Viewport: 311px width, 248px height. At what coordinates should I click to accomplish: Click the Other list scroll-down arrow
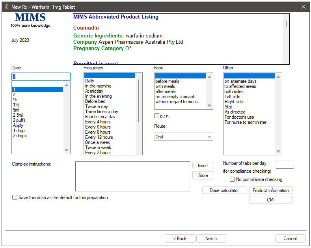278,151
